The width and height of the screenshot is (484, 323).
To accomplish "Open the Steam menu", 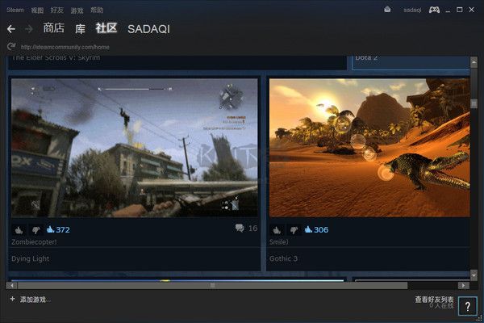I will coord(15,10).
